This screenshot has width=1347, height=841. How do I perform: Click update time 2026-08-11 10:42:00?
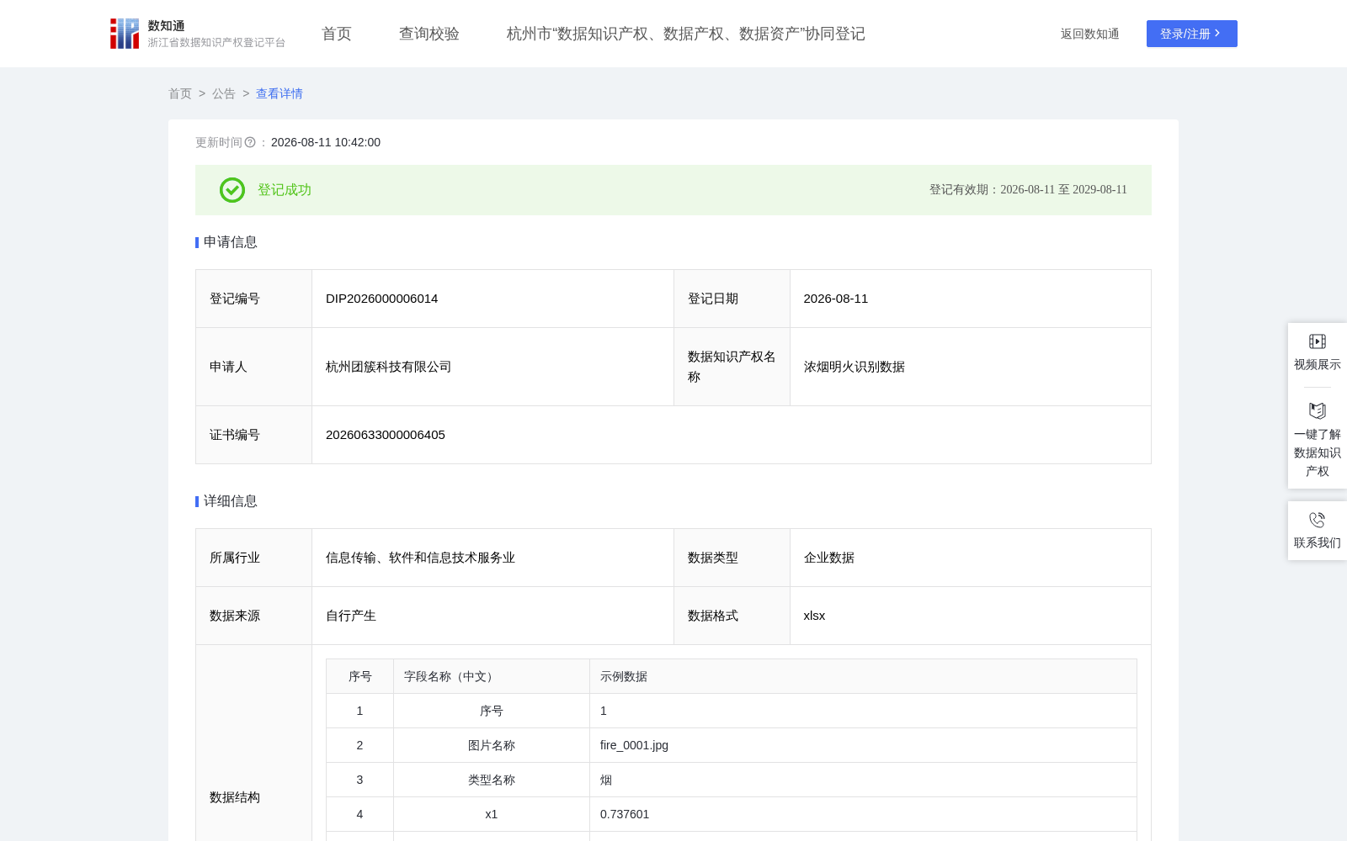pos(326,143)
